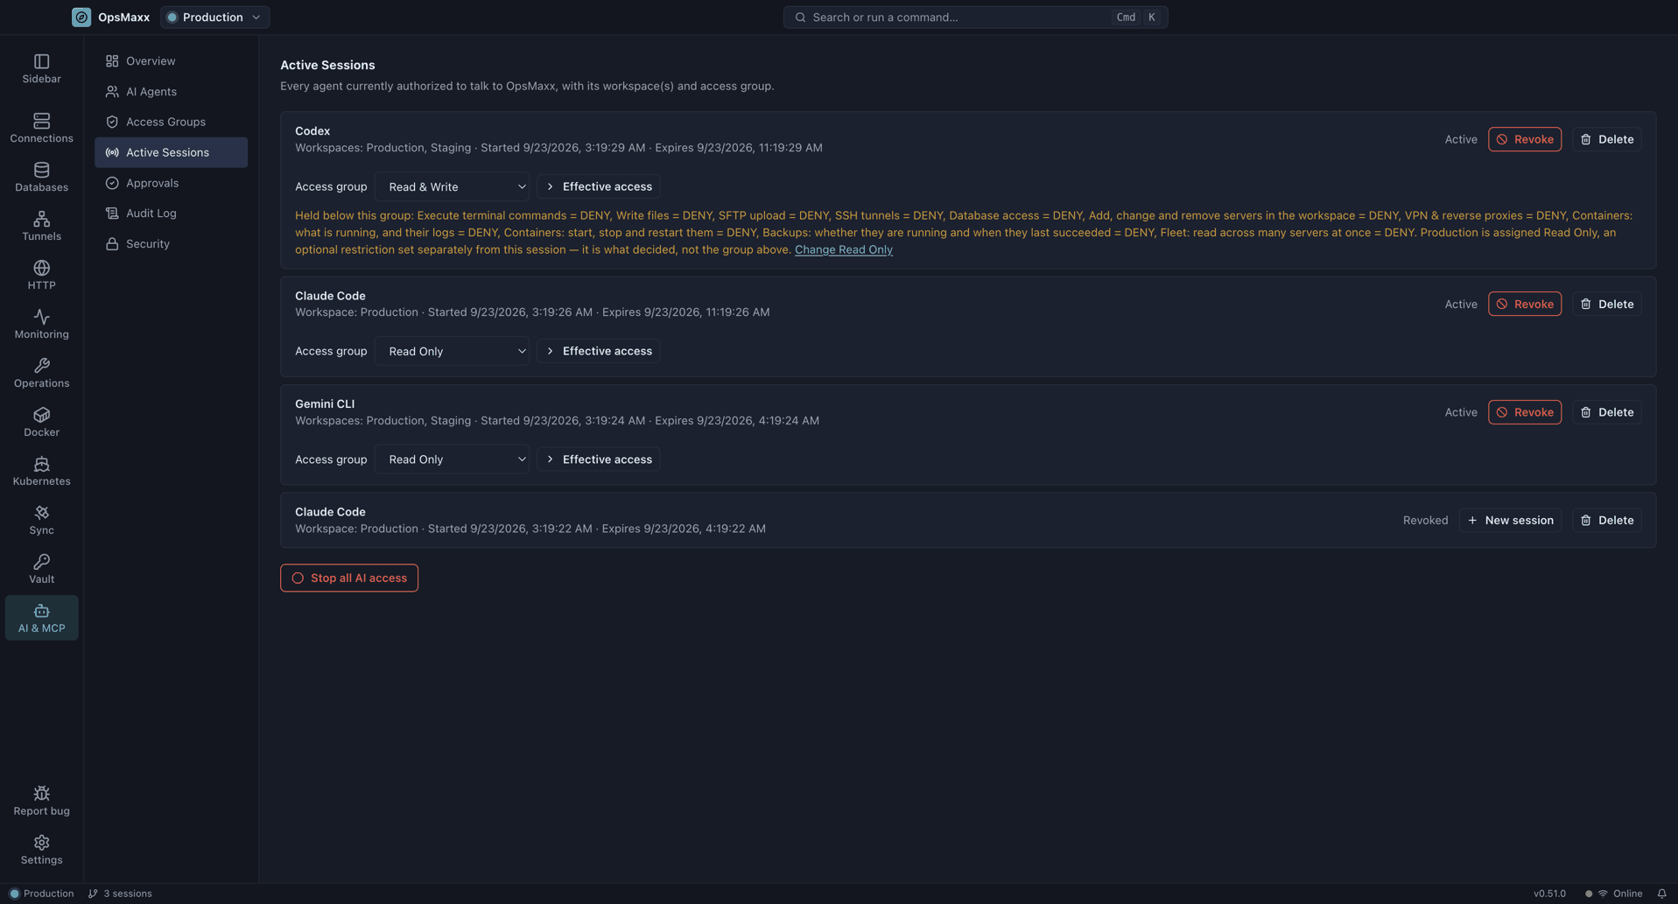This screenshot has width=1678, height=904.
Task: Click version v0.51.0 label
Action: click(1548, 893)
